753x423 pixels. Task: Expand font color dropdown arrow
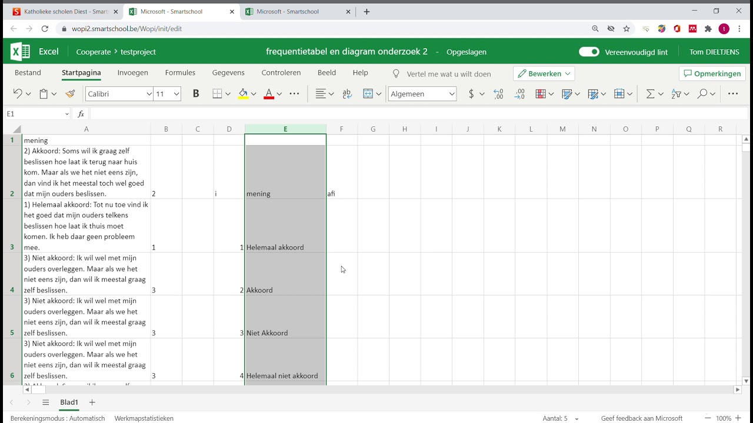[x=279, y=94]
